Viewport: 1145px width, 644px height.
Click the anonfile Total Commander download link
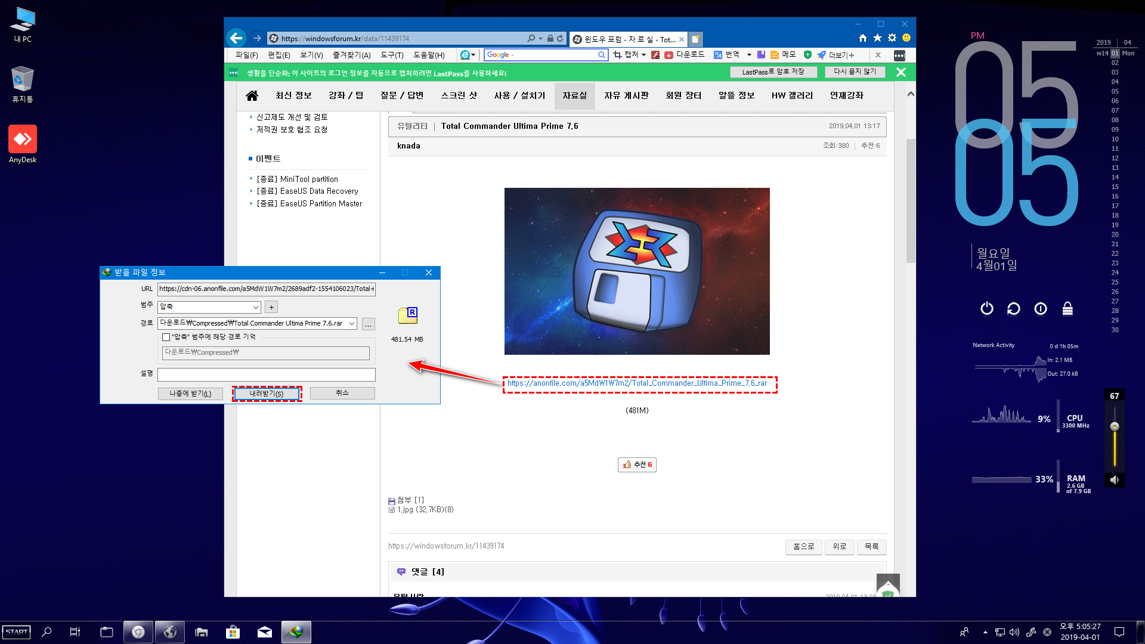(637, 383)
